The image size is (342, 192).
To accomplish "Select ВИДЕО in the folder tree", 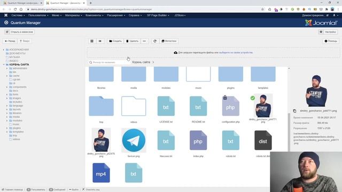I will point(14,61).
